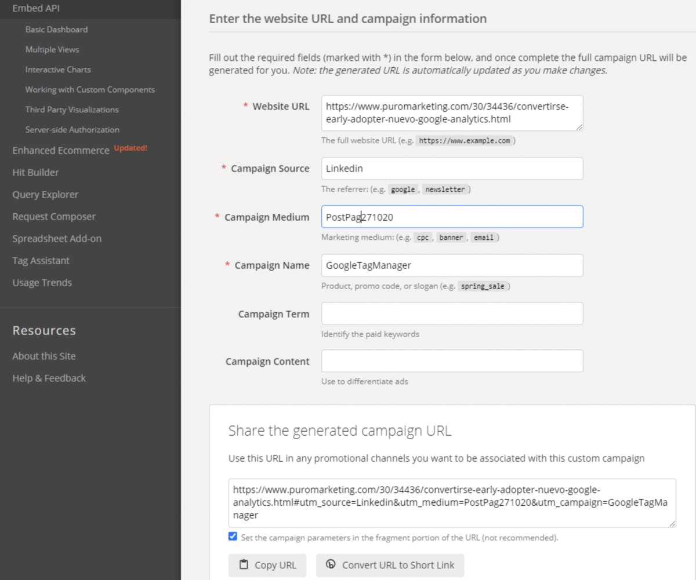Click Convert URL to Short Link button
This screenshot has width=696, height=580.
point(390,566)
